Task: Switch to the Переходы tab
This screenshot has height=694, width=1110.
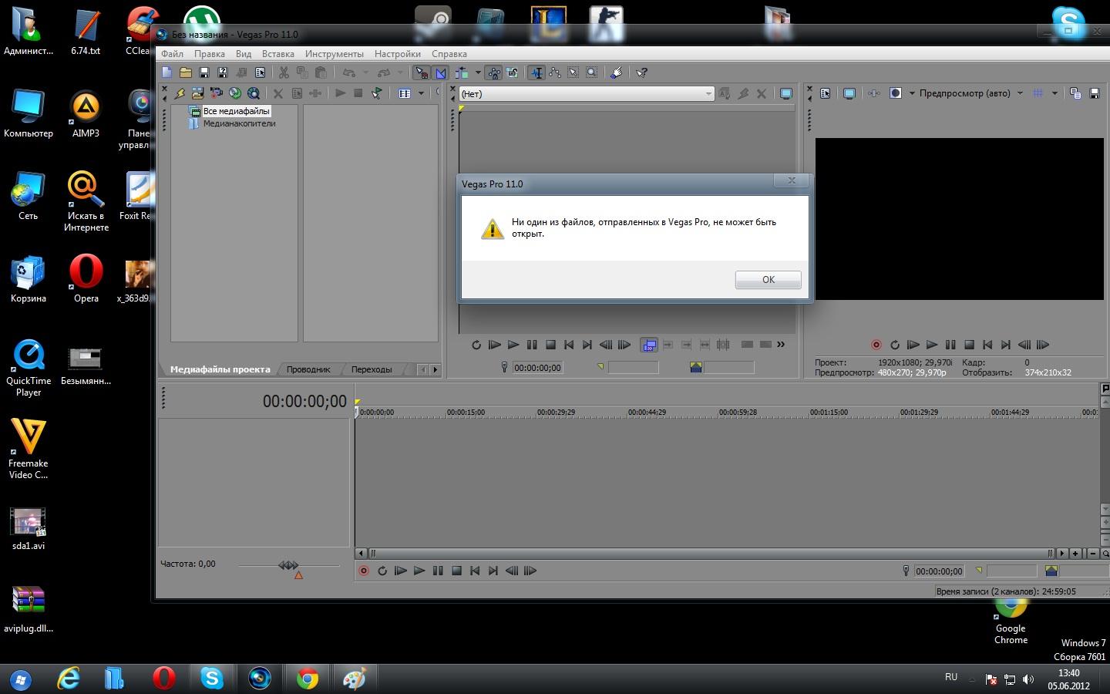Action: (x=372, y=369)
